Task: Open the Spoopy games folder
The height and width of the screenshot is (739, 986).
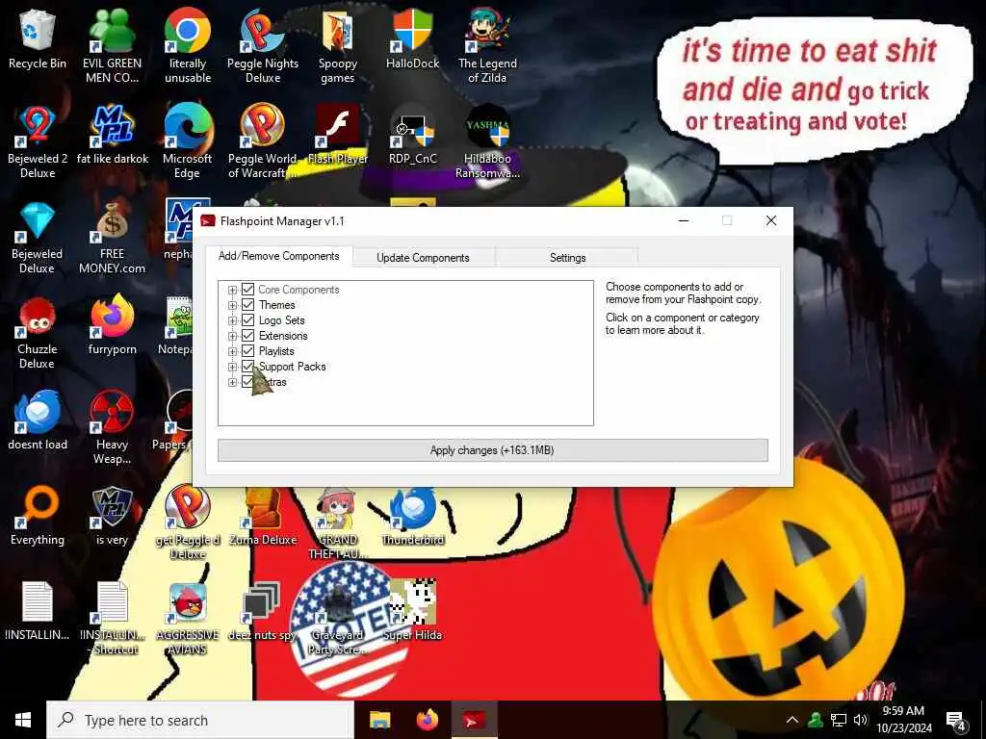Action: click(338, 46)
